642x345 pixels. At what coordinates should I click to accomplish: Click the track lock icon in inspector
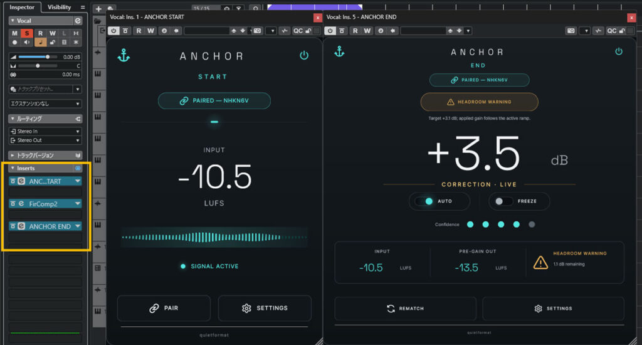pos(53,42)
